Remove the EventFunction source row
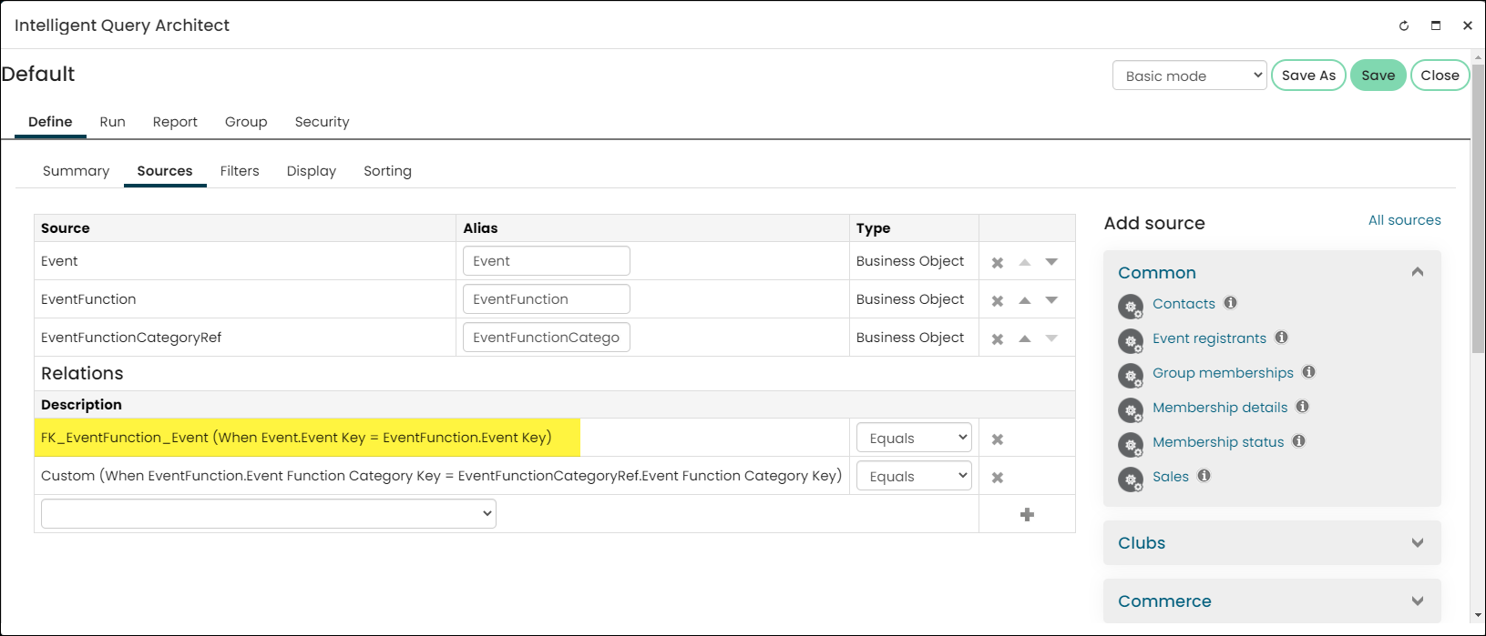Screen dimensions: 1486x636 point(998,301)
